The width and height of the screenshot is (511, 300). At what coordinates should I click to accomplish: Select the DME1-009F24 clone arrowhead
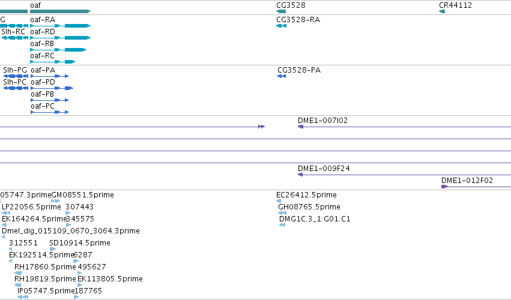tap(300, 175)
